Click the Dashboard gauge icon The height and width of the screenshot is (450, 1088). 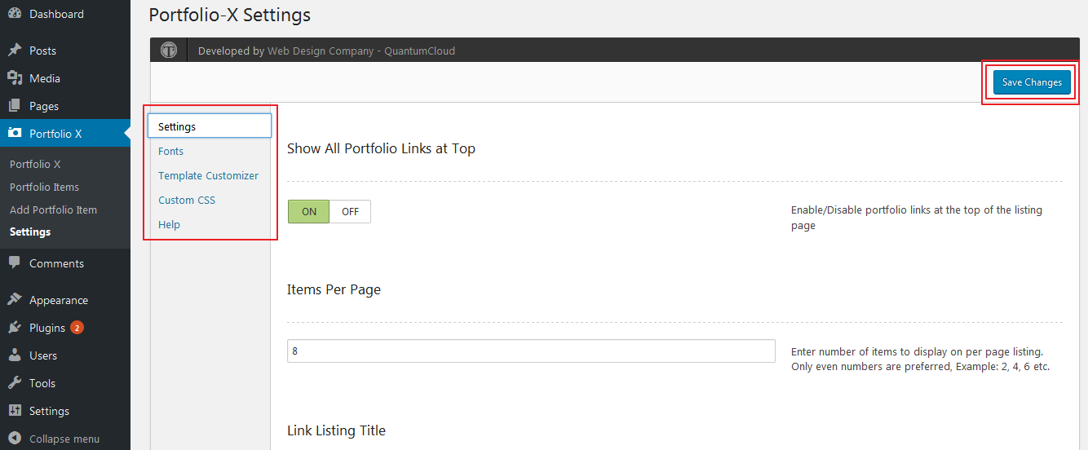[15, 14]
